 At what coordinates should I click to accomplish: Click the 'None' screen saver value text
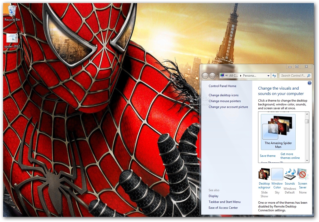point(303,192)
